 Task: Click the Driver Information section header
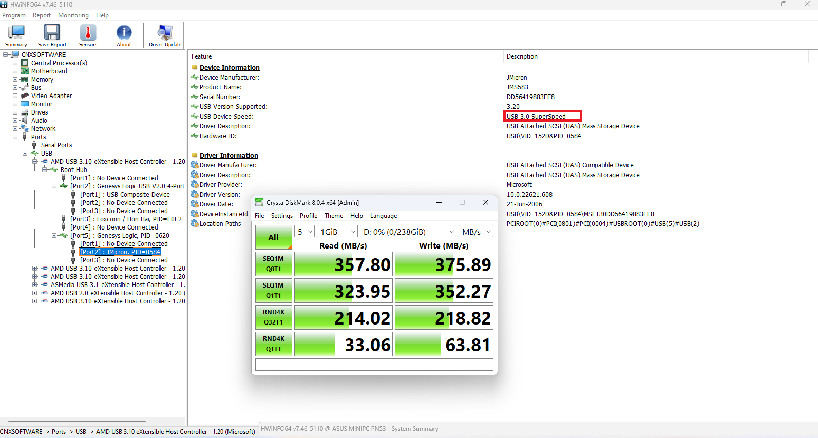coord(229,155)
